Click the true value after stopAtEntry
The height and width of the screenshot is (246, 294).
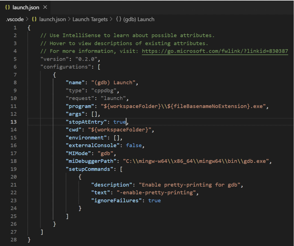point(119,122)
